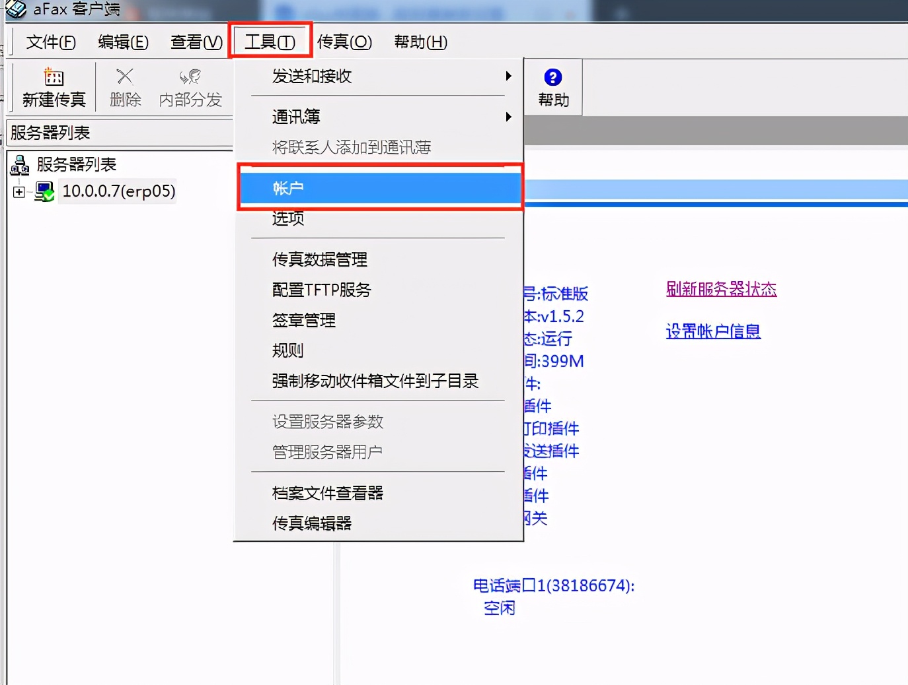Open 传真数据管理 from Tools menu
Image resolution: width=908 pixels, height=685 pixels.
pos(379,259)
